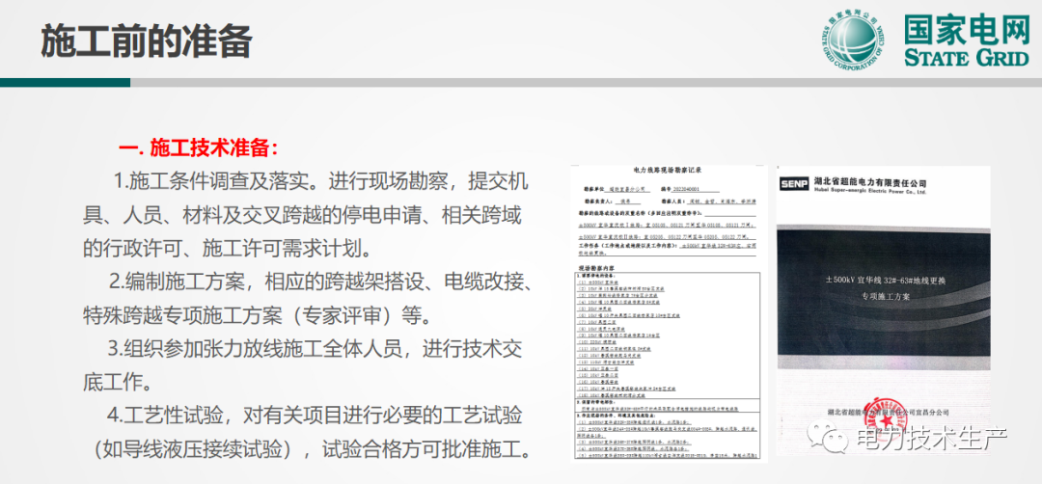Click 湖北省超能电力有限责任公司 company name on cover
This screenshot has height=484, width=1042.
coord(869,182)
